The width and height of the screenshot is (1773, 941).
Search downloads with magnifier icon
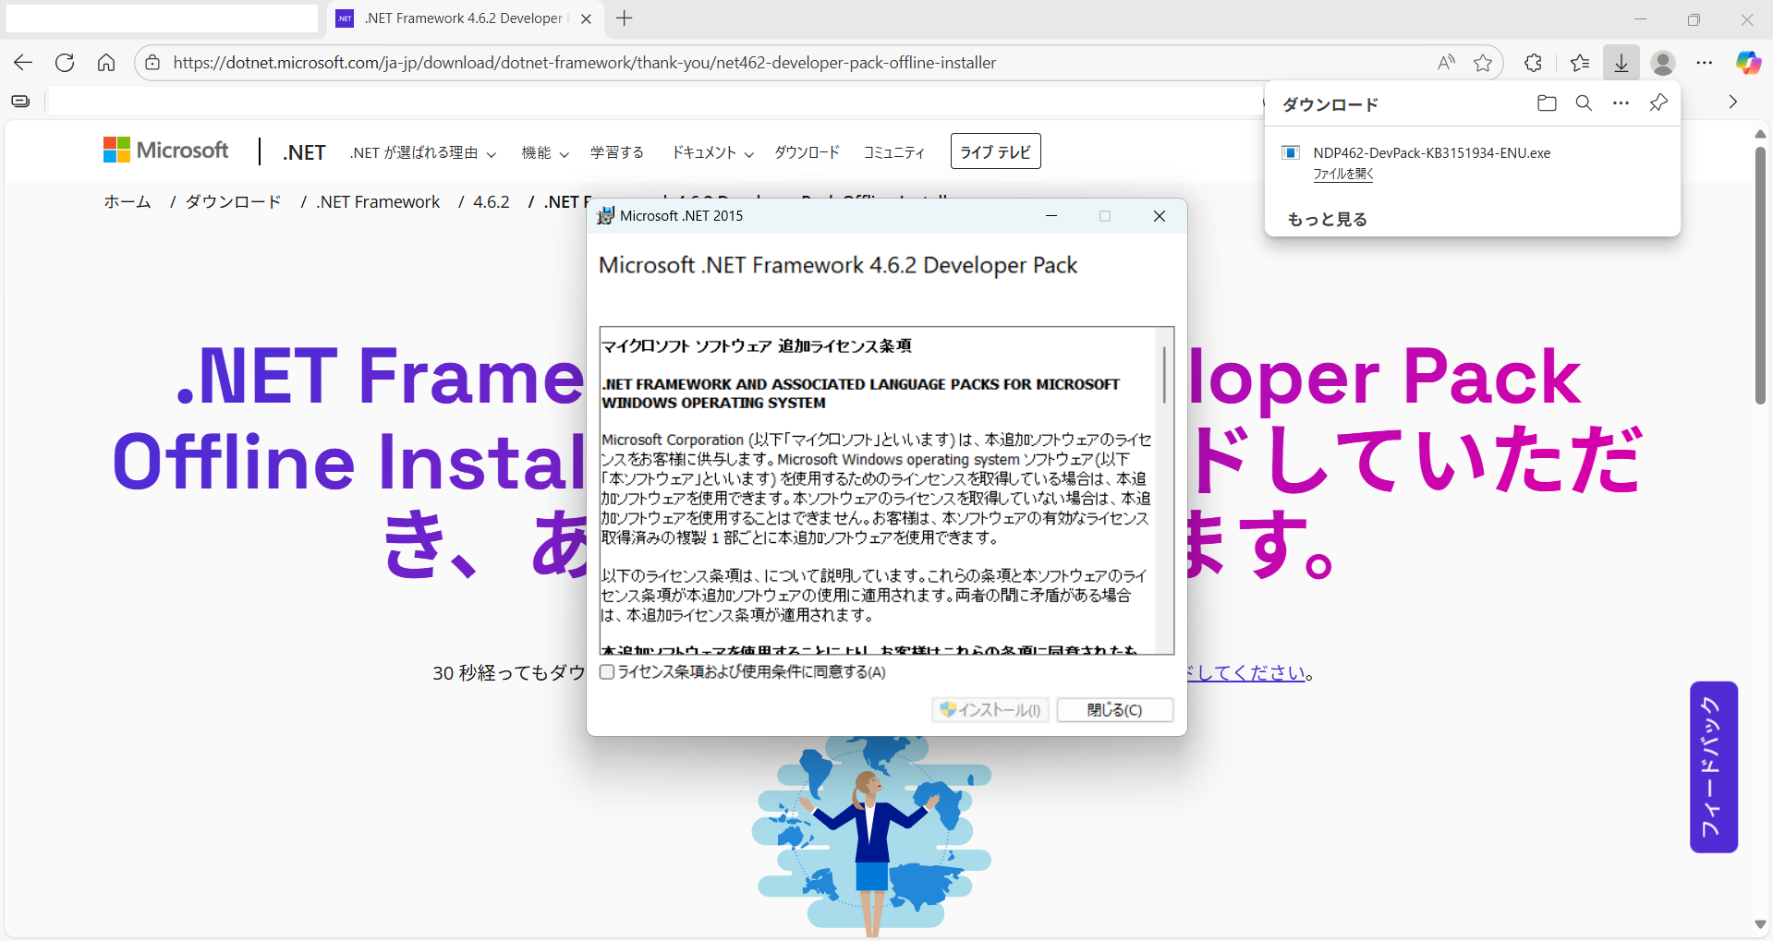pyautogui.click(x=1584, y=103)
